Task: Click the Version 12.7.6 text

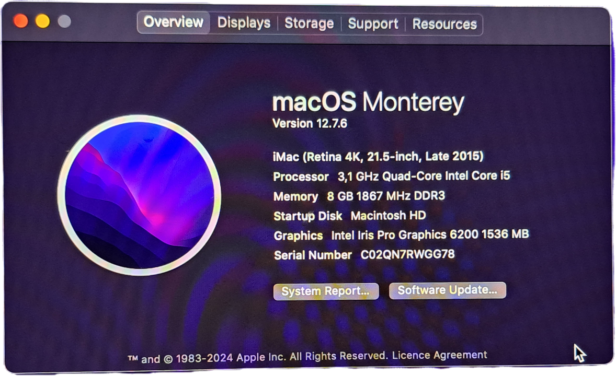Action: [310, 124]
